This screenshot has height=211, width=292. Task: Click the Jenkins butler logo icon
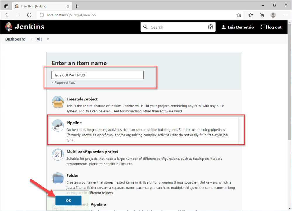(x=8, y=27)
